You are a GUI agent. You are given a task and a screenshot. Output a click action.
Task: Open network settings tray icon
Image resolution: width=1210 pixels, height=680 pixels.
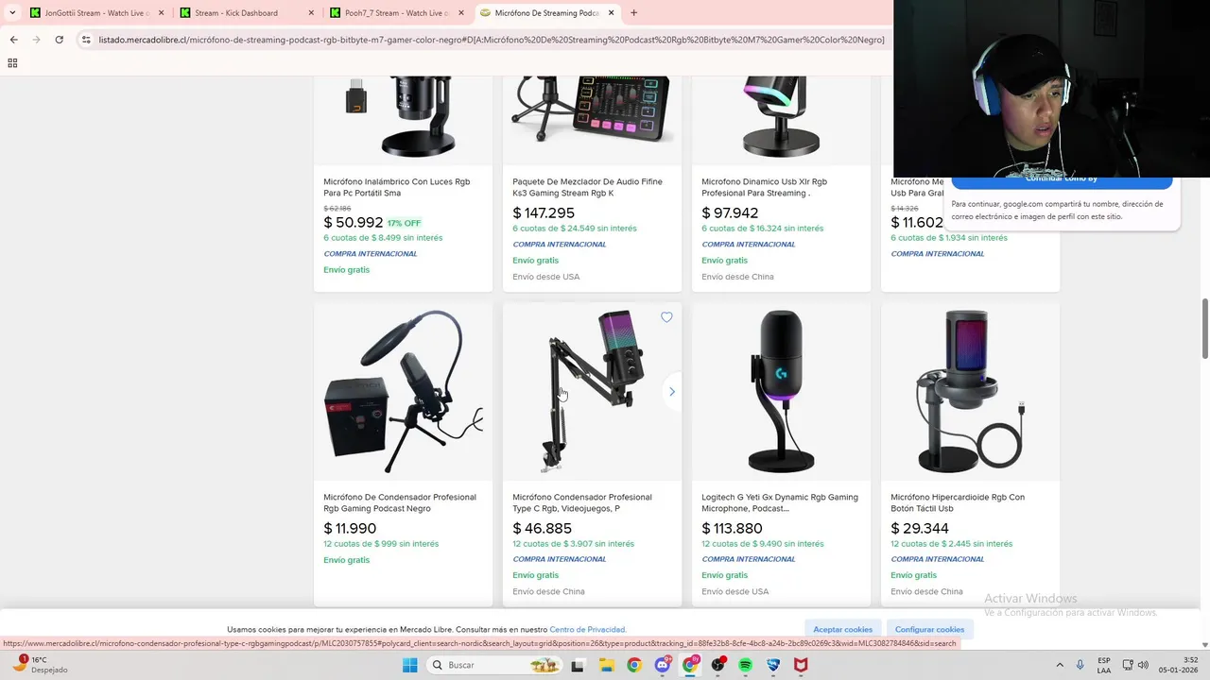pos(1128,665)
